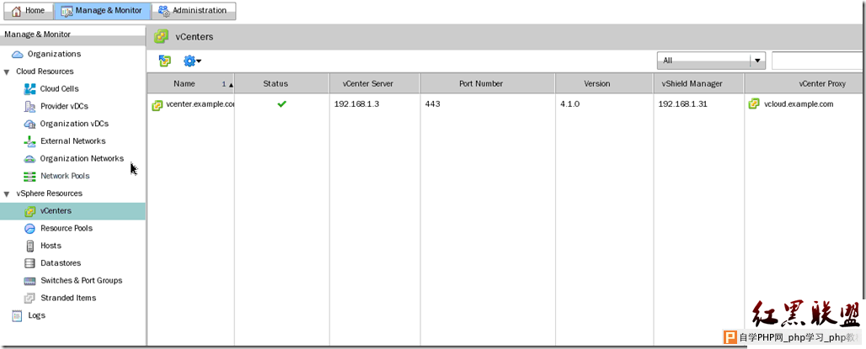
Task: Click the Switches & Port Groups icon
Action: (x=29, y=281)
